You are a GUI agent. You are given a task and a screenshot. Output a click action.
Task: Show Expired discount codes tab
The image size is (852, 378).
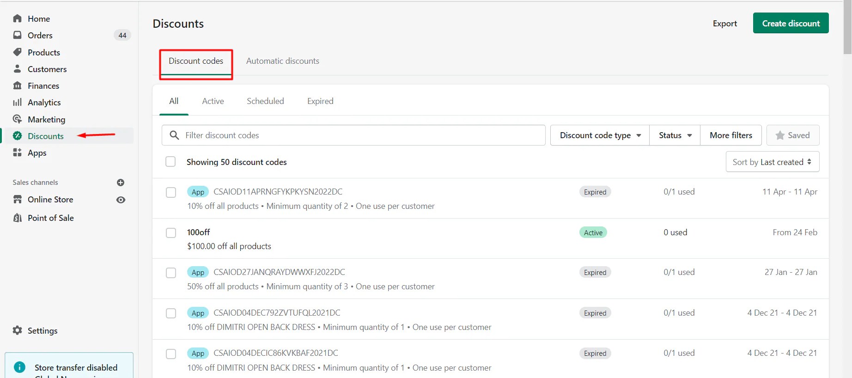(x=320, y=101)
